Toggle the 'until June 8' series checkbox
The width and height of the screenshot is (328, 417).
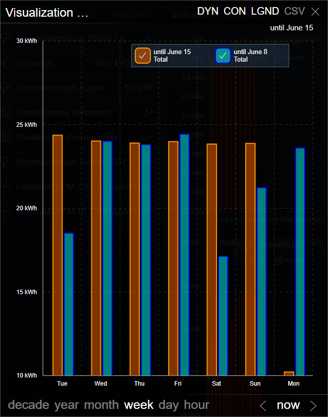(x=223, y=56)
